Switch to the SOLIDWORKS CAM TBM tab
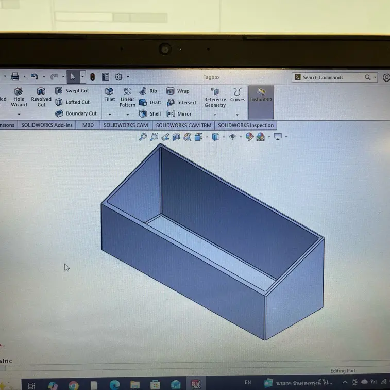 [x=183, y=125]
